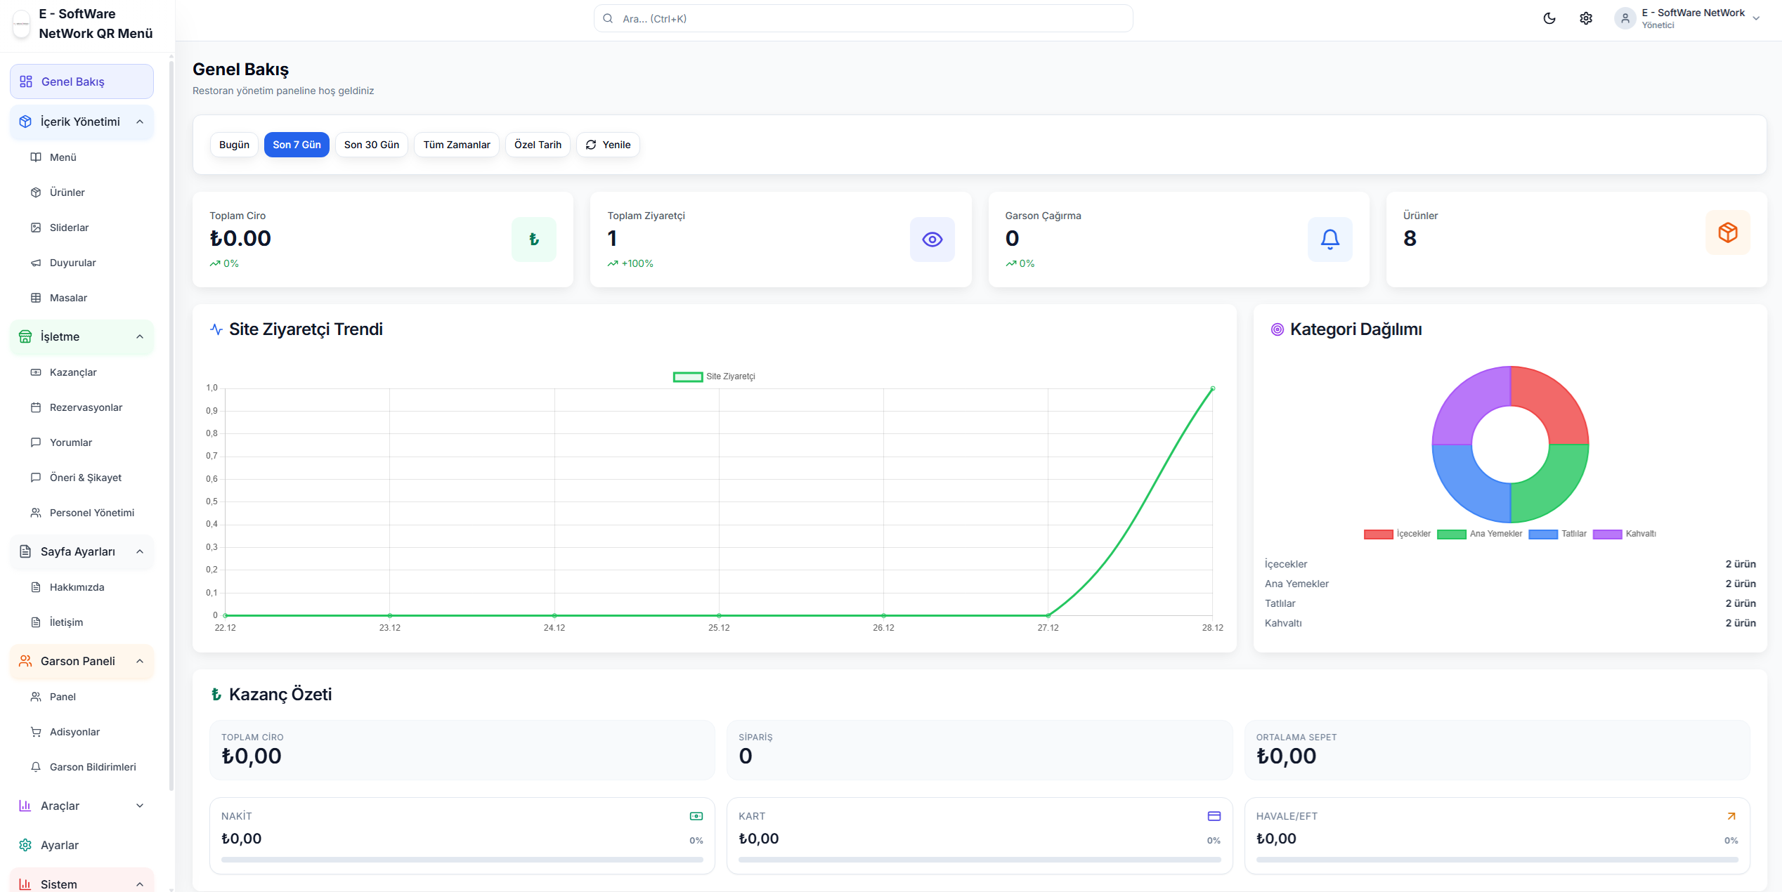
Task: Click the eye icon in Toplam Ziyaretçi card
Action: tap(932, 240)
